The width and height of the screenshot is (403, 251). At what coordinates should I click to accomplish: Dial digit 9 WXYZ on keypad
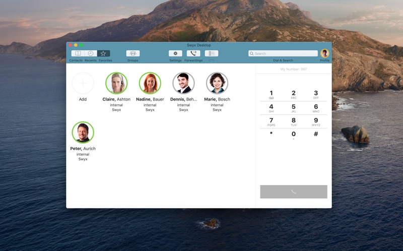point(316,121)
